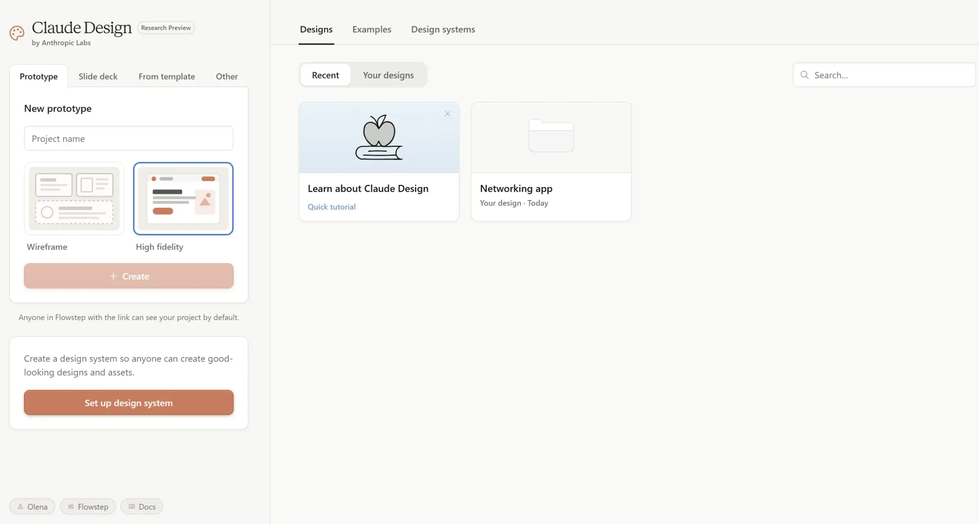
Task: Click the 'New prototype' heading
Action: [58, 109]
